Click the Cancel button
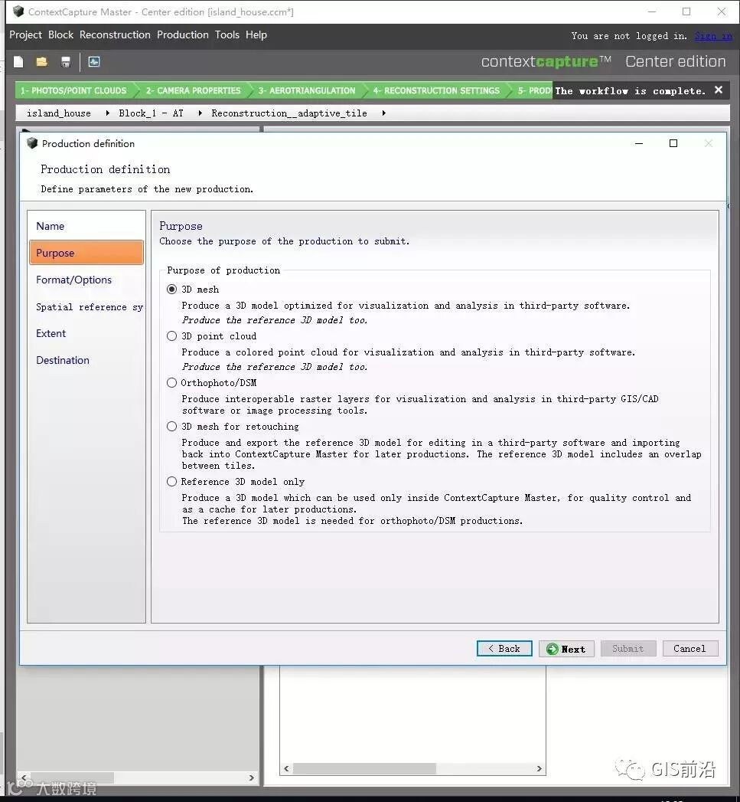This screenshot has width=740, height=802. point(690,649)
